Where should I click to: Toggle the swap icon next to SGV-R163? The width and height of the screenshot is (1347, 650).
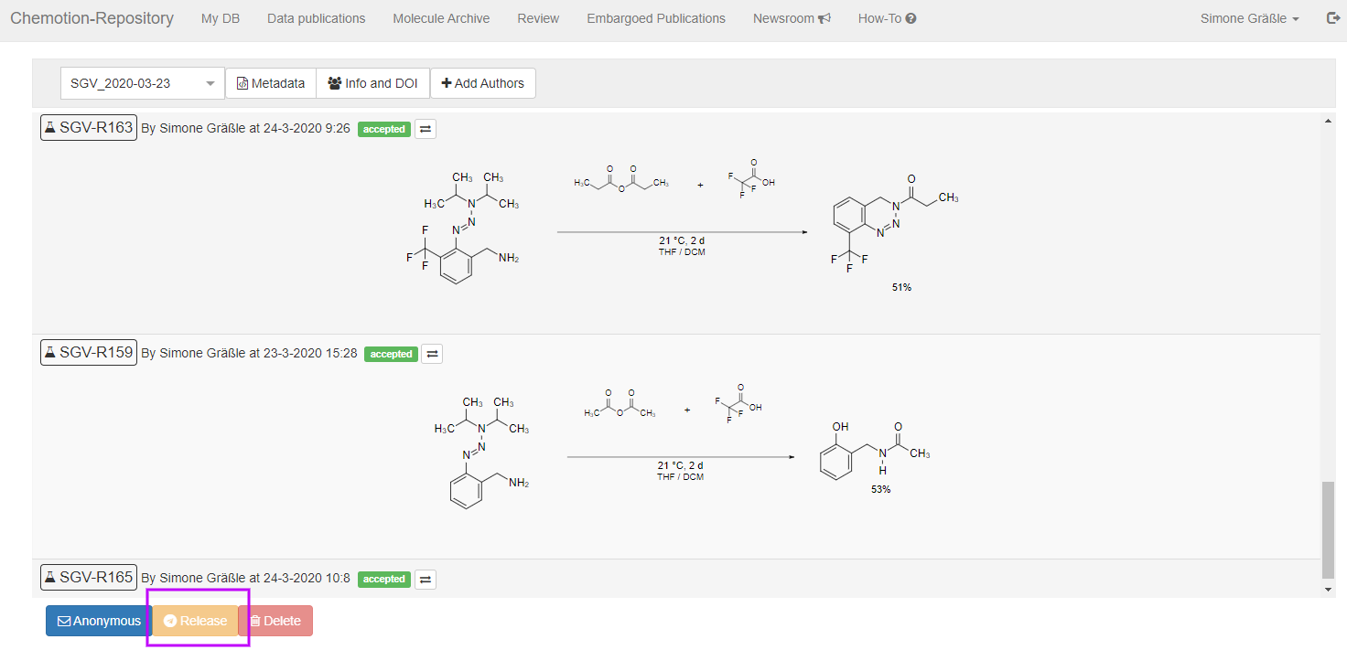[426, 129]
